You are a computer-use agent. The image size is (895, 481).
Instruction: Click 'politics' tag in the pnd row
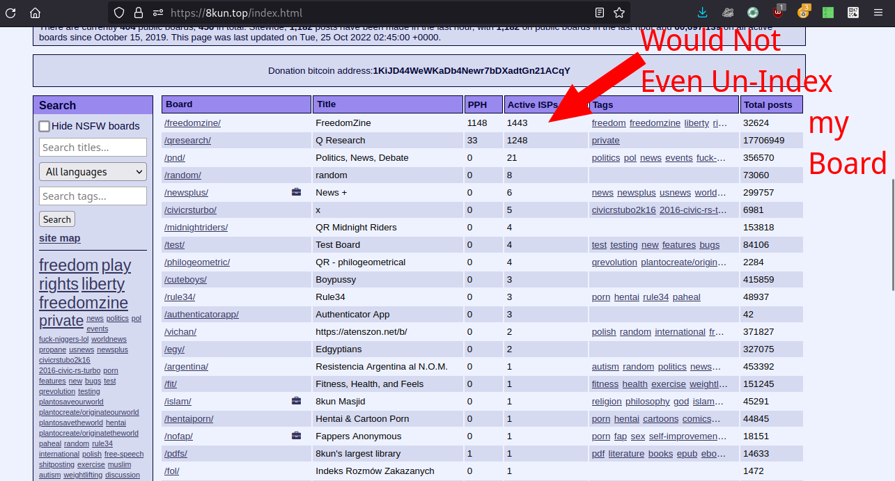[x=606, y=158]
